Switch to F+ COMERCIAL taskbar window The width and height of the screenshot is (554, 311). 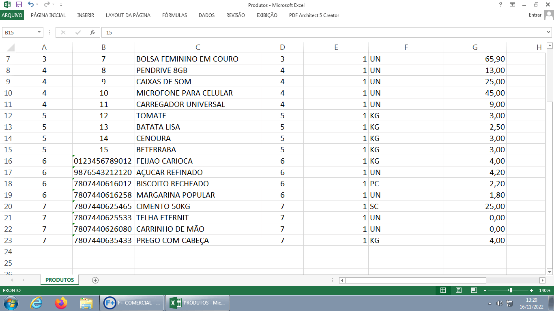132,303
